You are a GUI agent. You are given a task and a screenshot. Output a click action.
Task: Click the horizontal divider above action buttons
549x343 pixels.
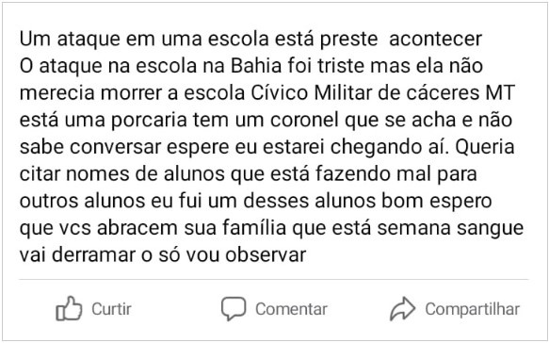click(274, 280)
